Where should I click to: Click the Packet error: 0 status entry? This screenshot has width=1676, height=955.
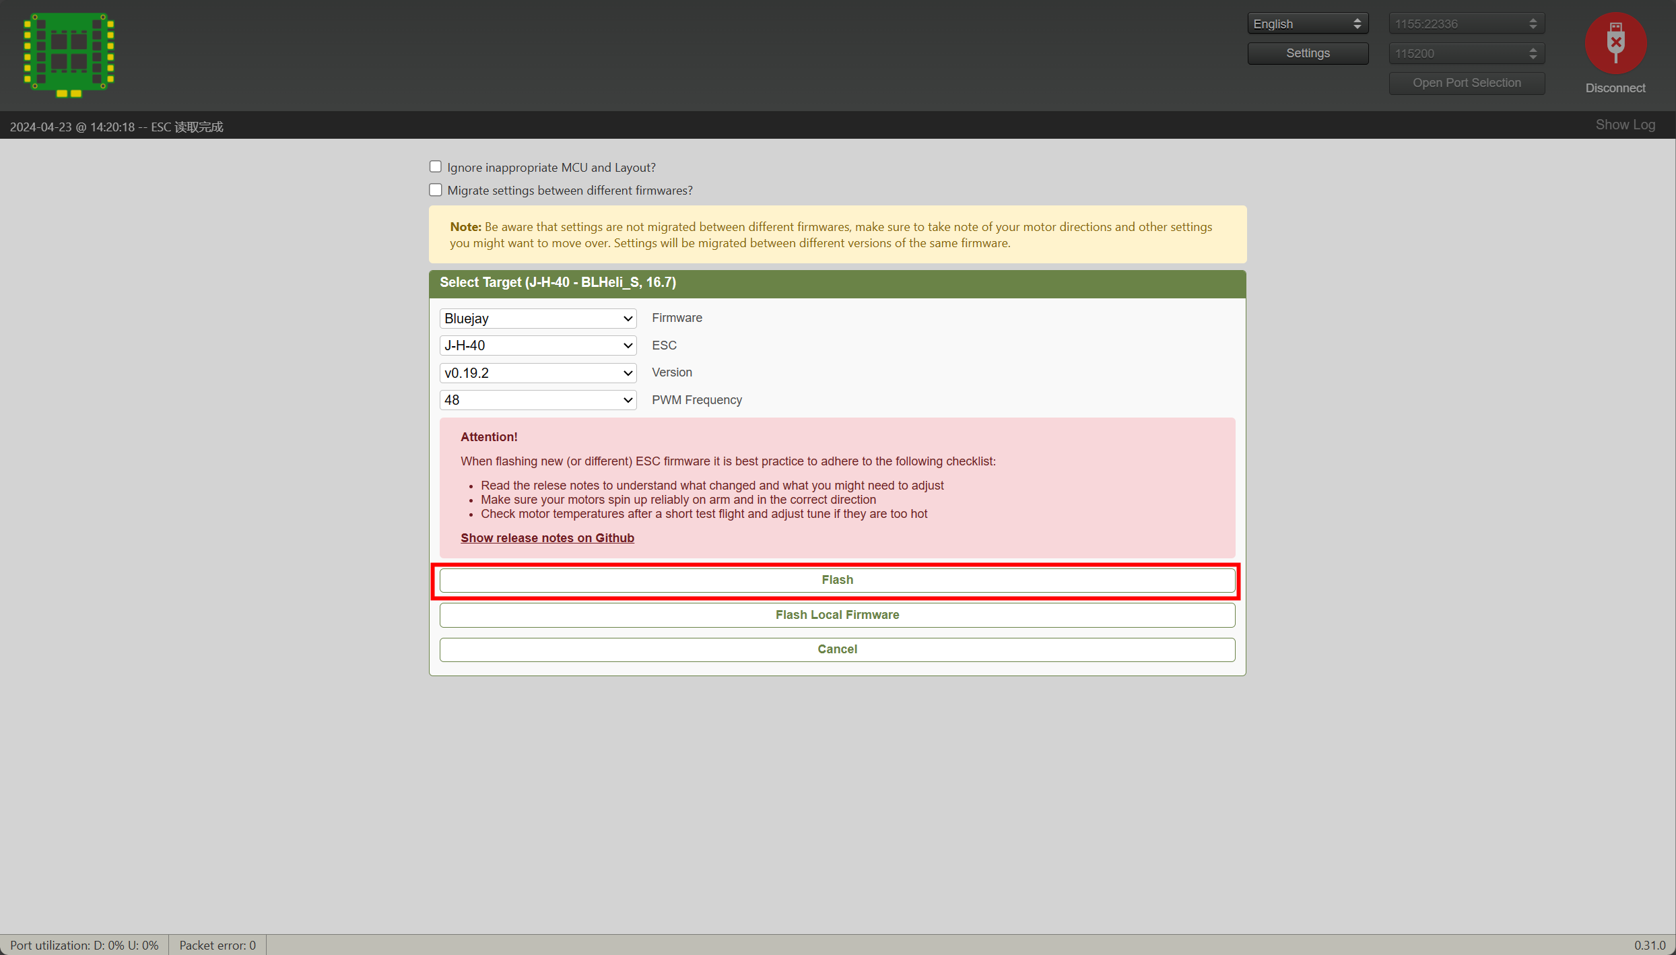coord(217,945)
